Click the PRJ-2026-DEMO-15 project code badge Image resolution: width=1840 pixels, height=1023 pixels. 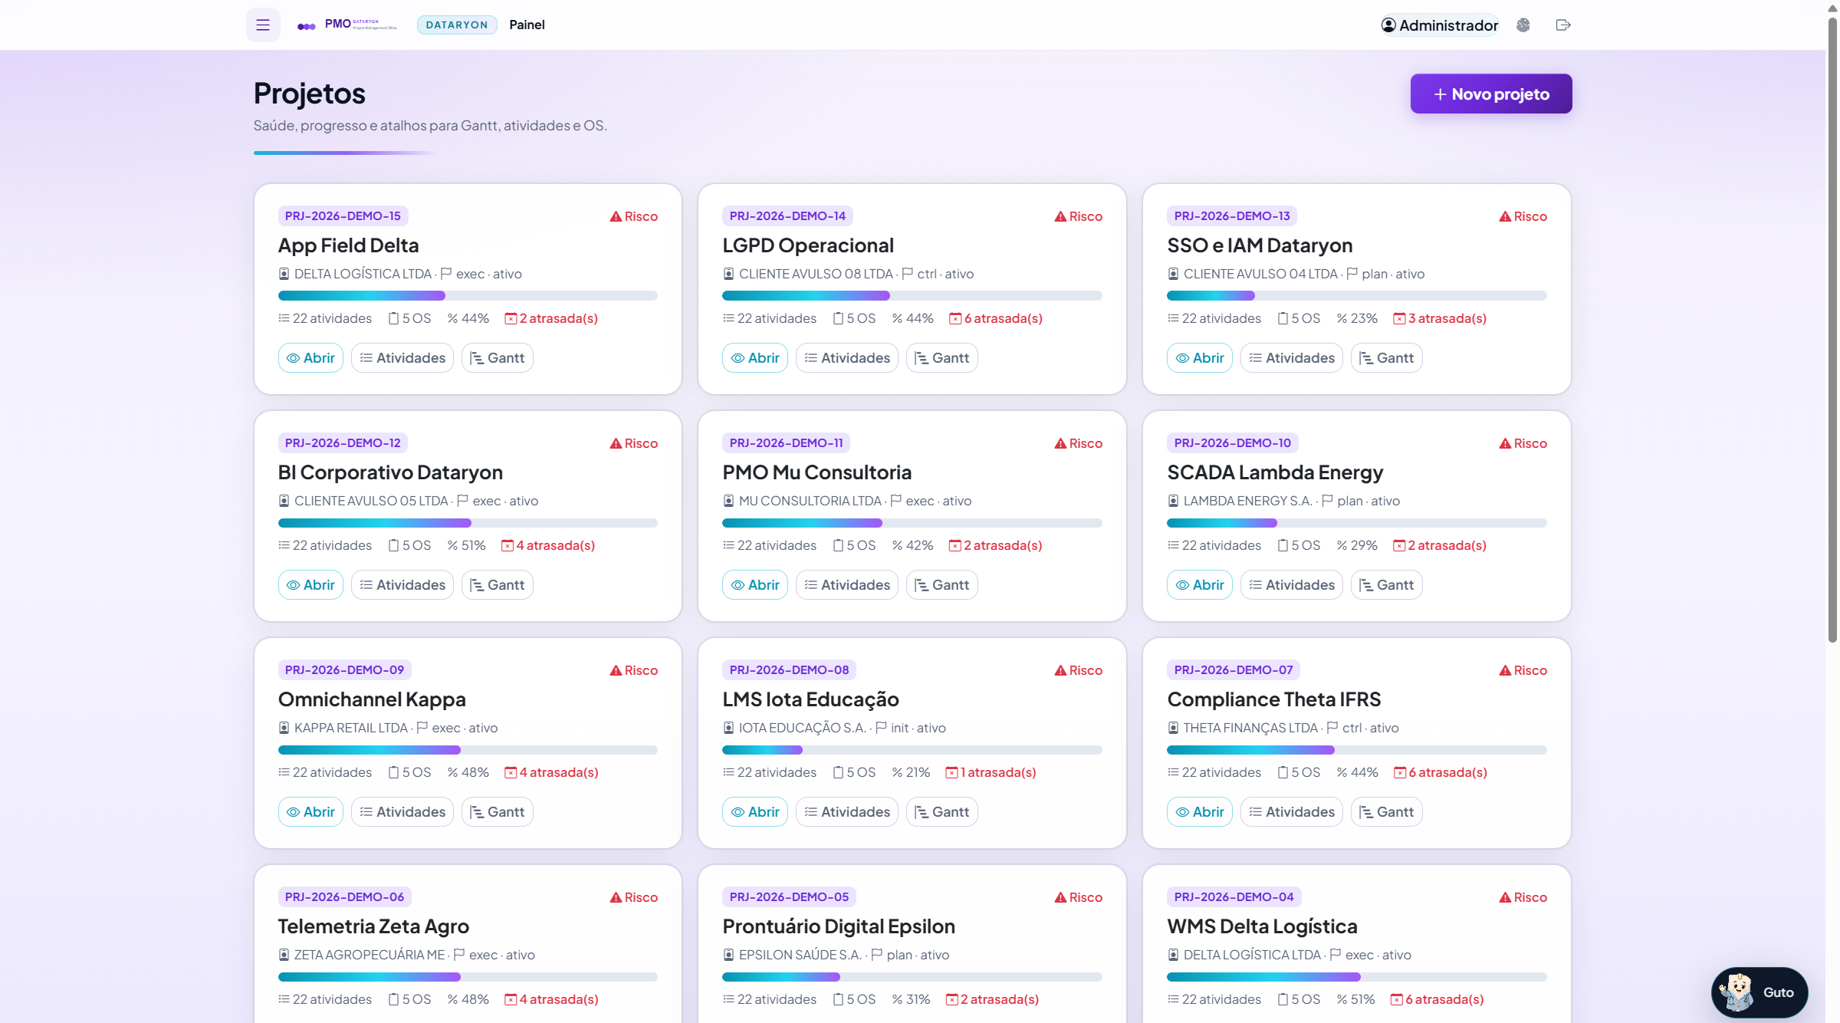pos(343,216)
